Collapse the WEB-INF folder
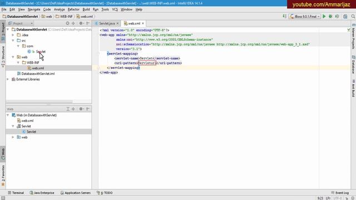This screenshot has height=200, width=356. pos(18,63)
